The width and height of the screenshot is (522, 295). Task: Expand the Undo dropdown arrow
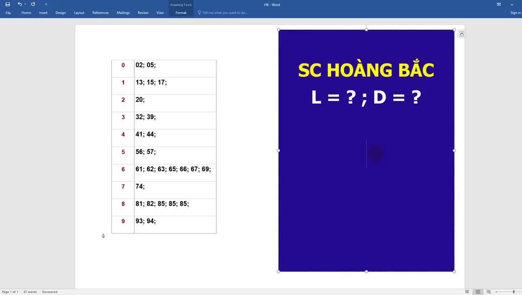(x=25, y=4)
